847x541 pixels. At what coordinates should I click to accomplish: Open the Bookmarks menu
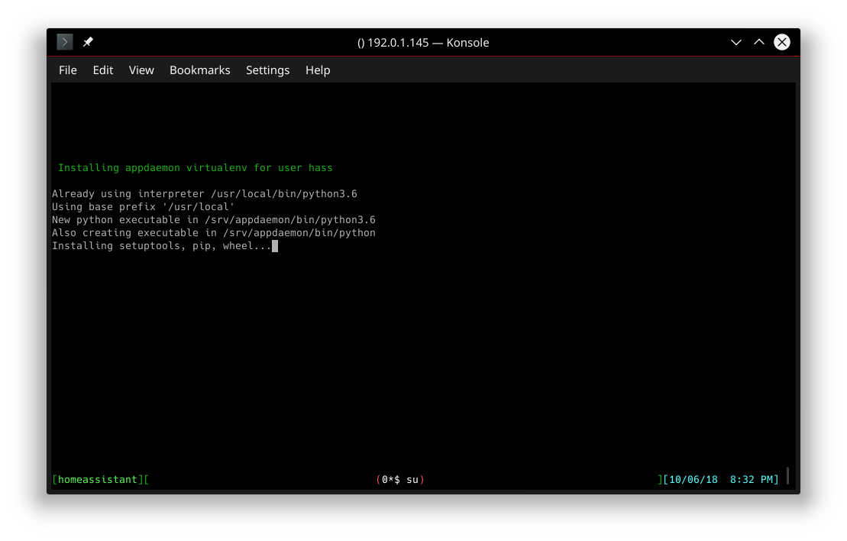tap(200, 70)
